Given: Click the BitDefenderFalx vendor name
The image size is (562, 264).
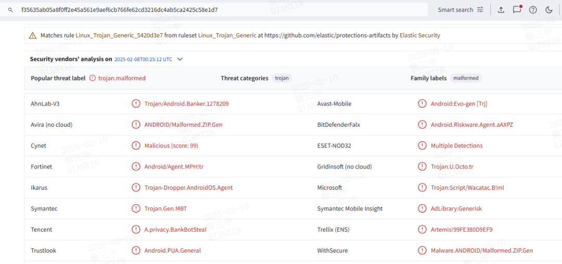Looking at the screenshot, I should (x=338, y=125).
